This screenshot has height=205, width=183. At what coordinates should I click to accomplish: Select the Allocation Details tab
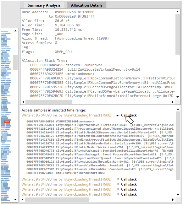tap(86, 5)
